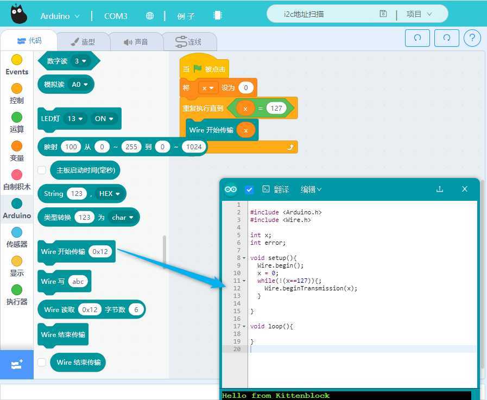
Task: Switch to the 声音 sounds tab
Action: (136, 42)
